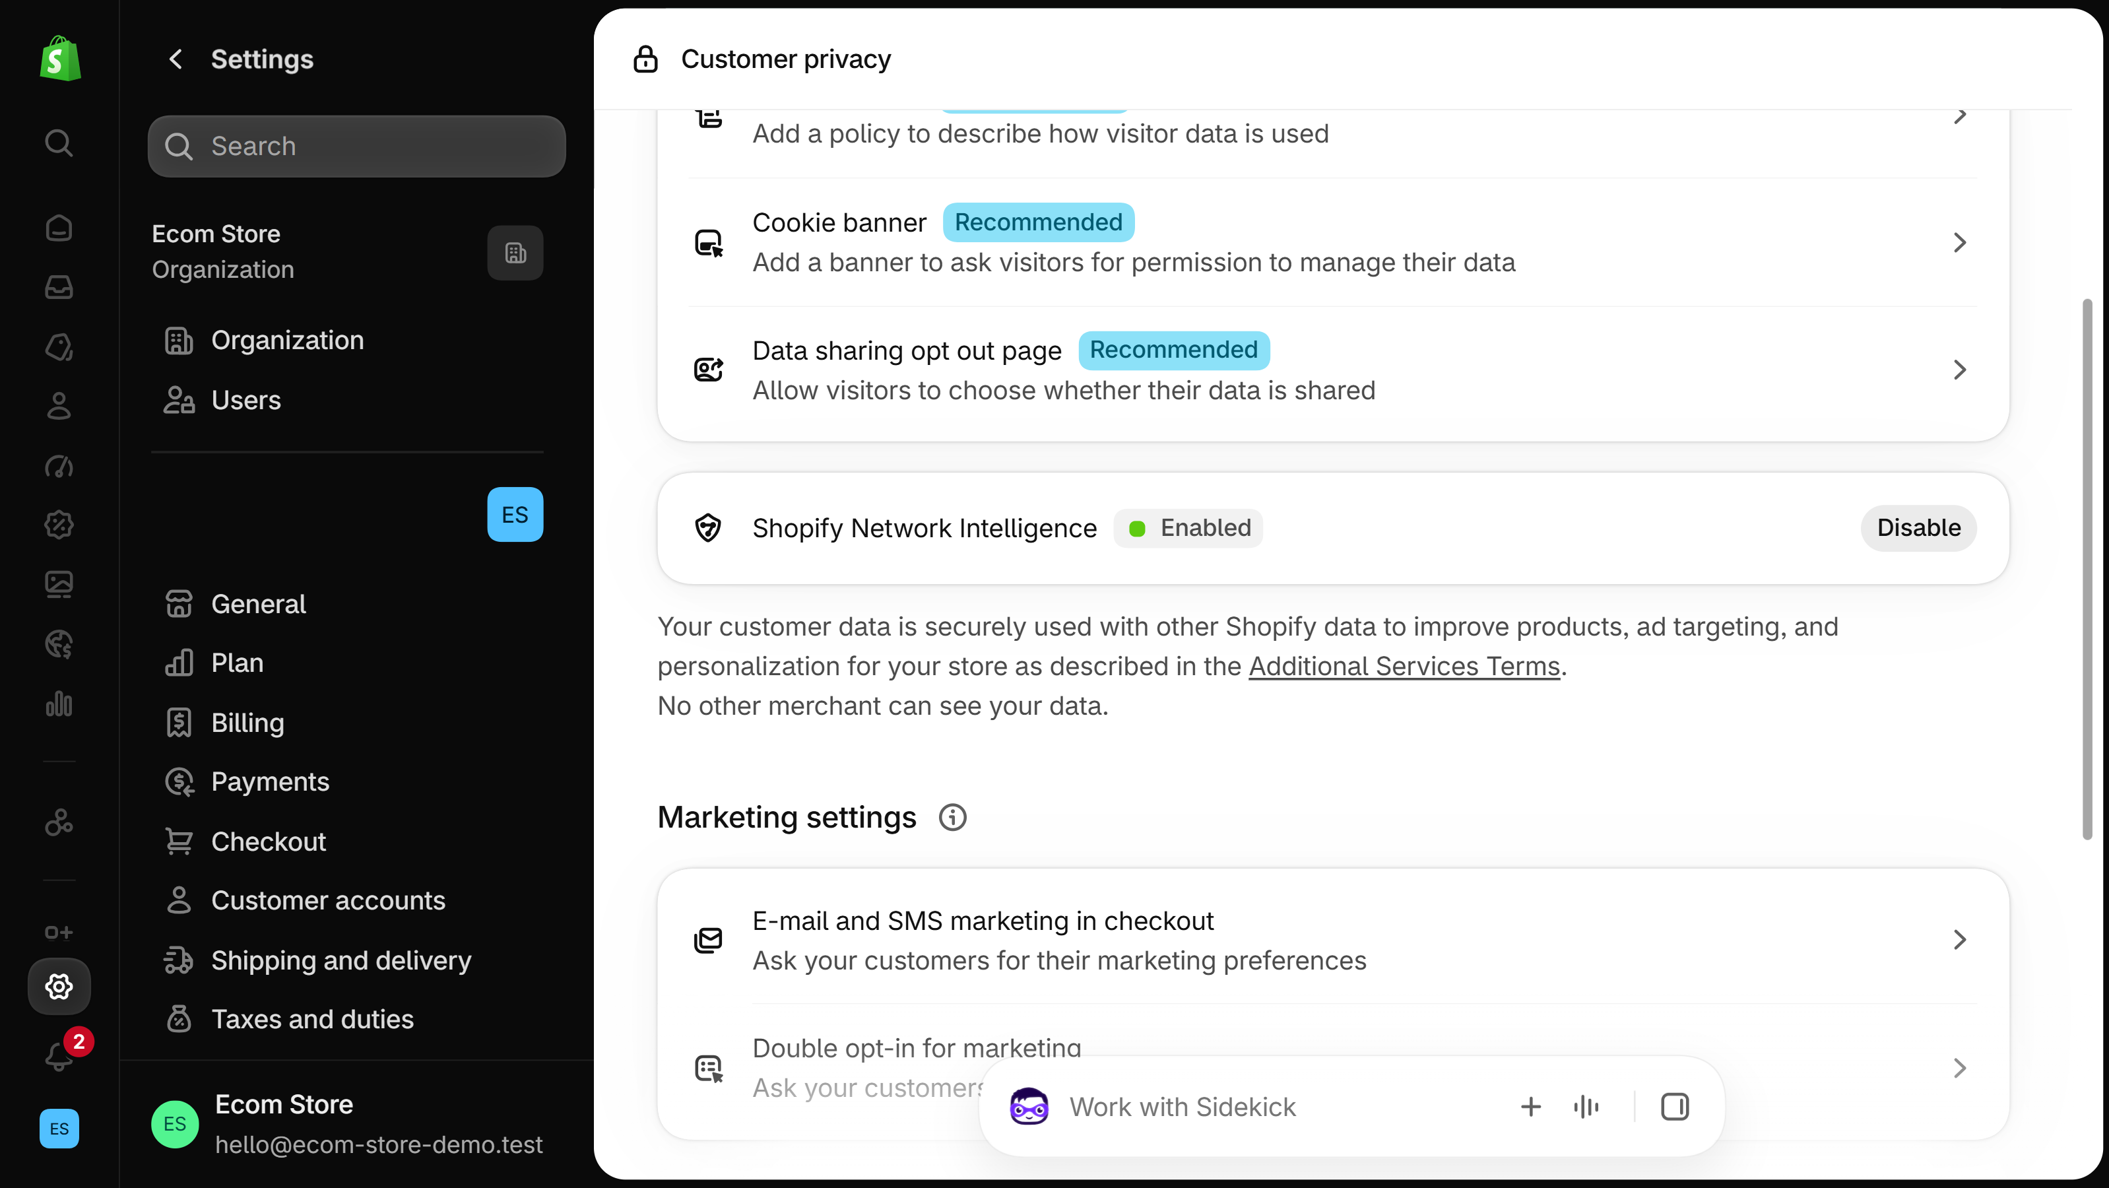Open the Orders inbox icon in rail
The width and height of the screenshot is (2109, 1188).
59,286
